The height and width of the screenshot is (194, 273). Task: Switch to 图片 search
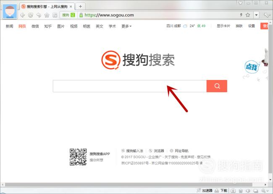[x=61, y=27]
